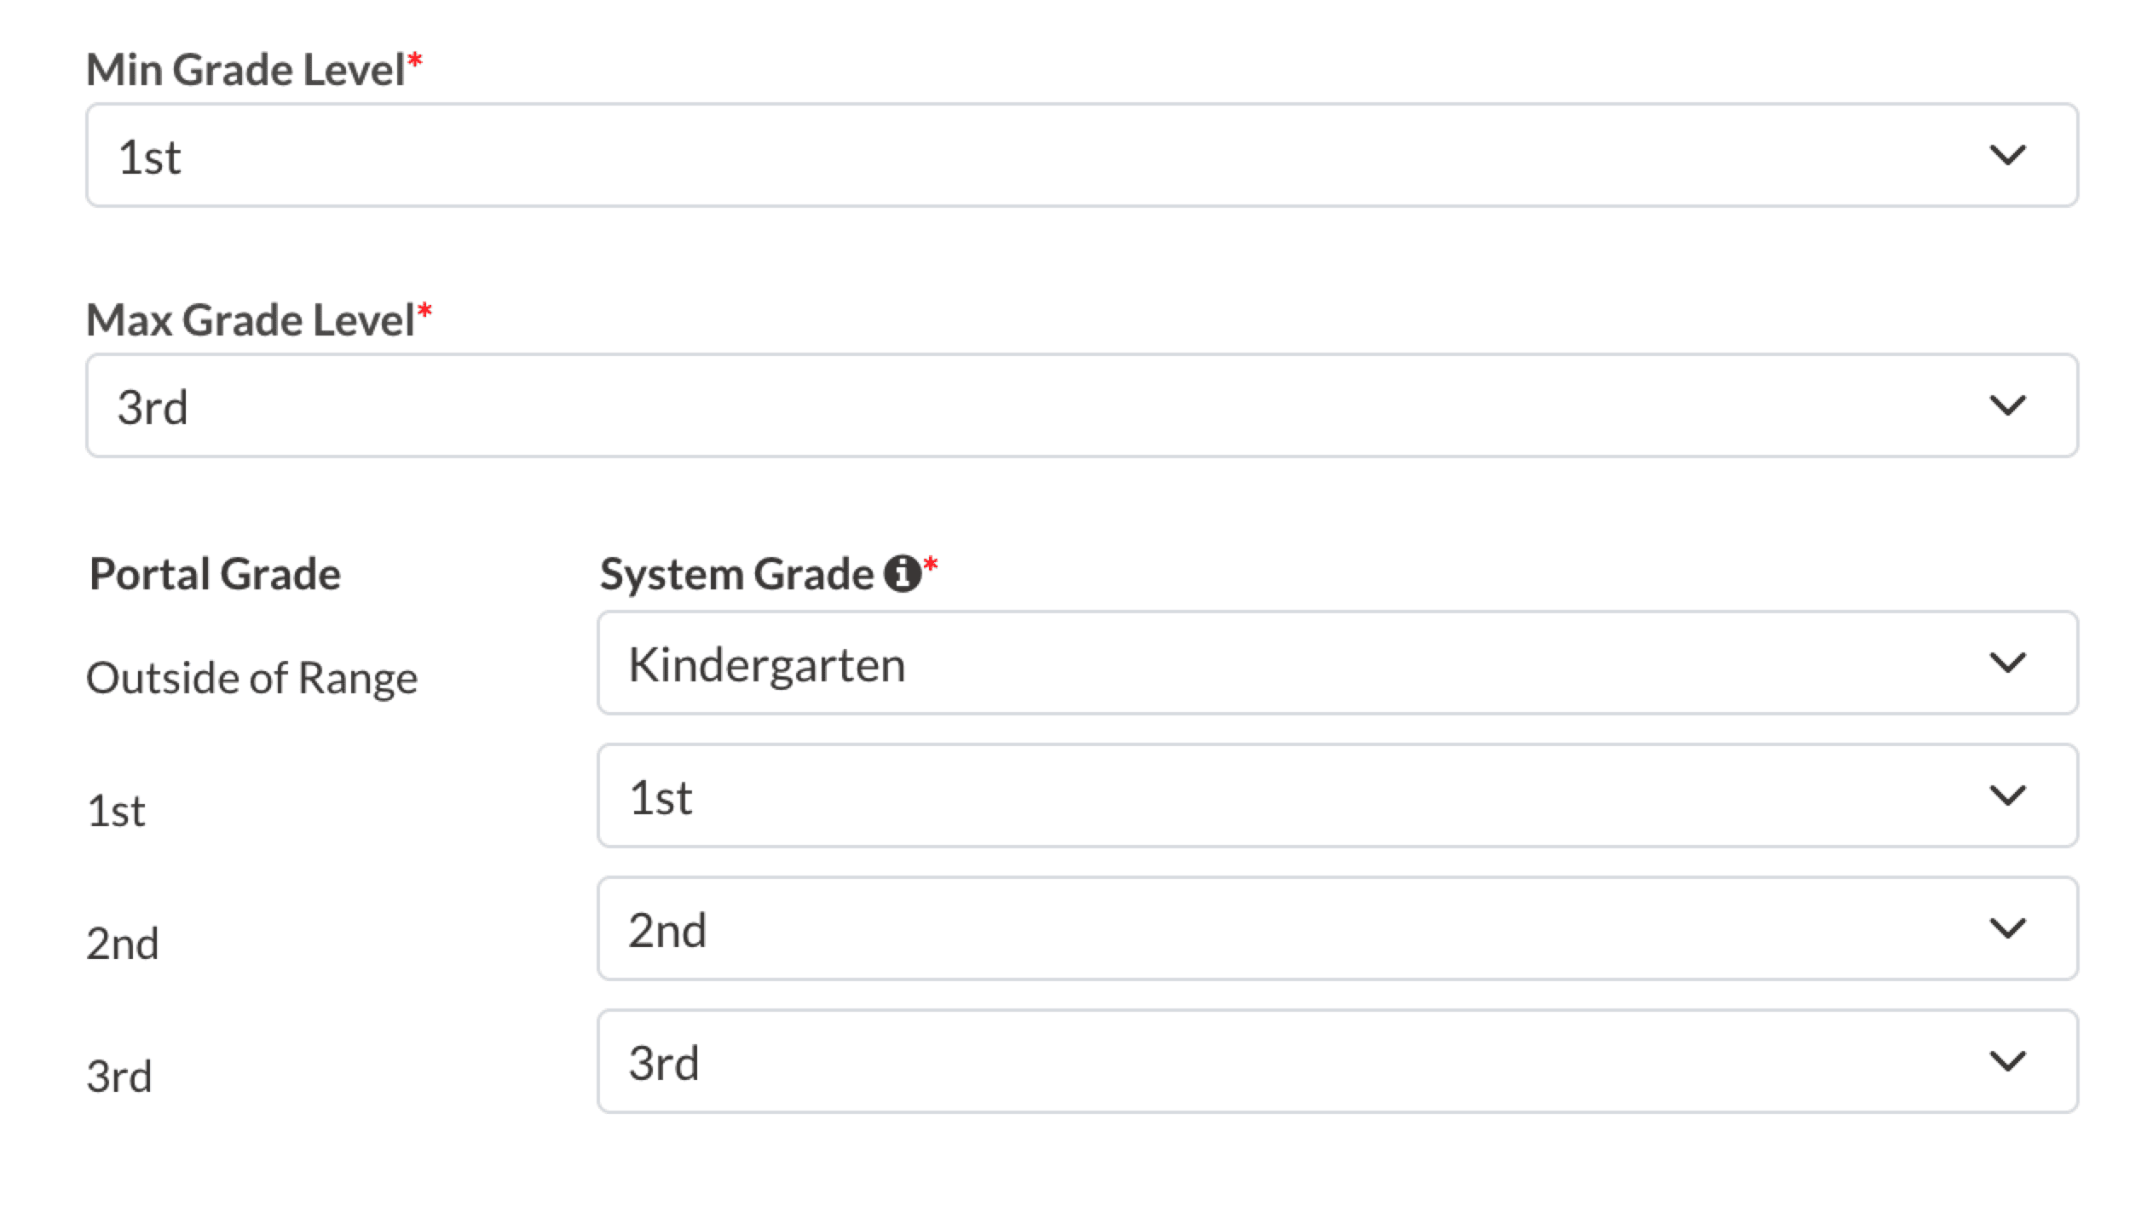Click the System Grade column header text

pyautogui.click(x=736, y=574)
